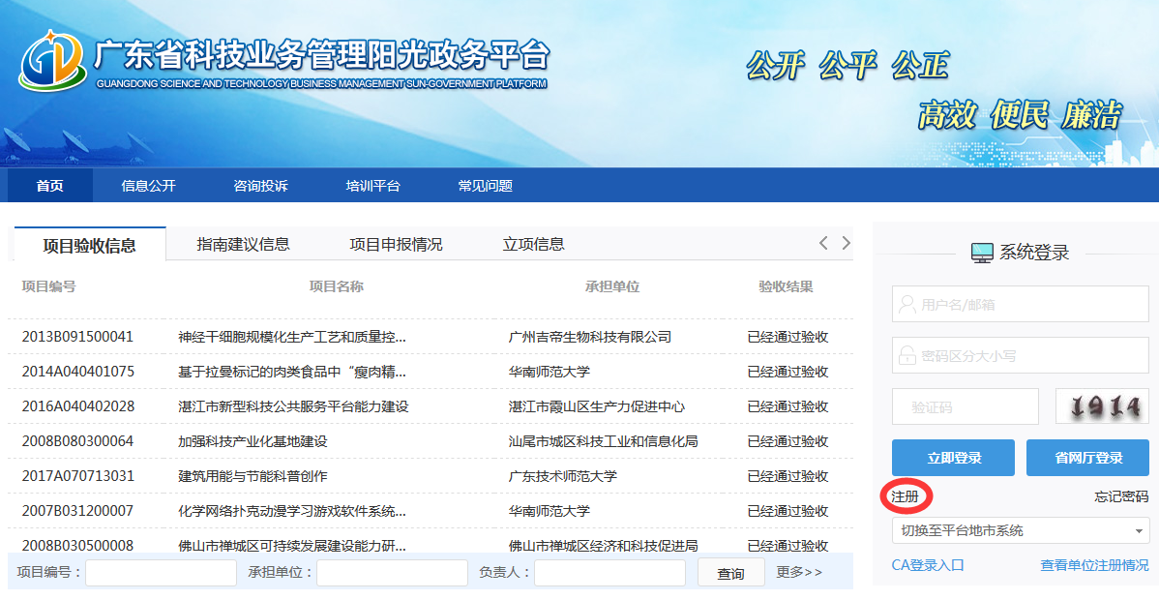The height and width of the screenshot is (600, 1159).
Task: Click the 项目名称 column header
Action: coord(337,286)
